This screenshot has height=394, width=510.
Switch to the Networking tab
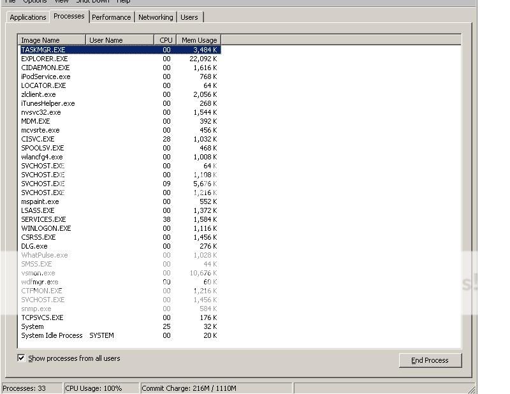(156, 17)
